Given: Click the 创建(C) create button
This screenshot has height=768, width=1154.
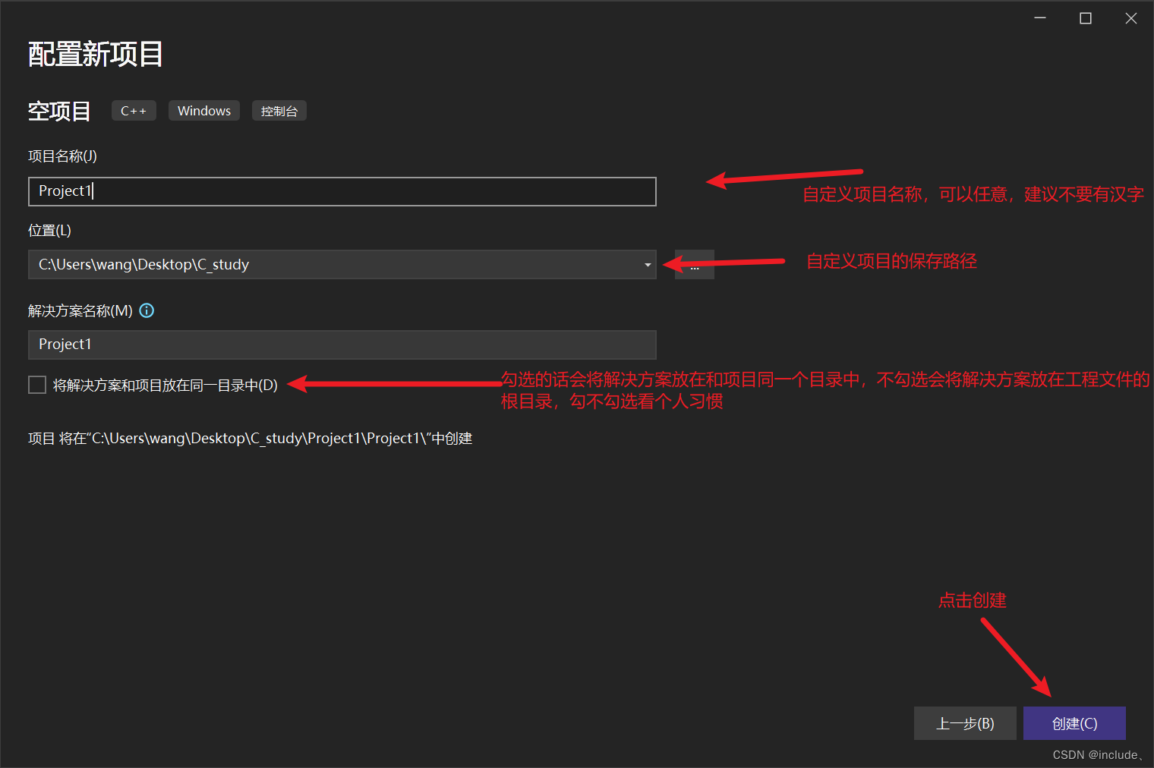Looking at the screenshot, I should coord(1074,723).
